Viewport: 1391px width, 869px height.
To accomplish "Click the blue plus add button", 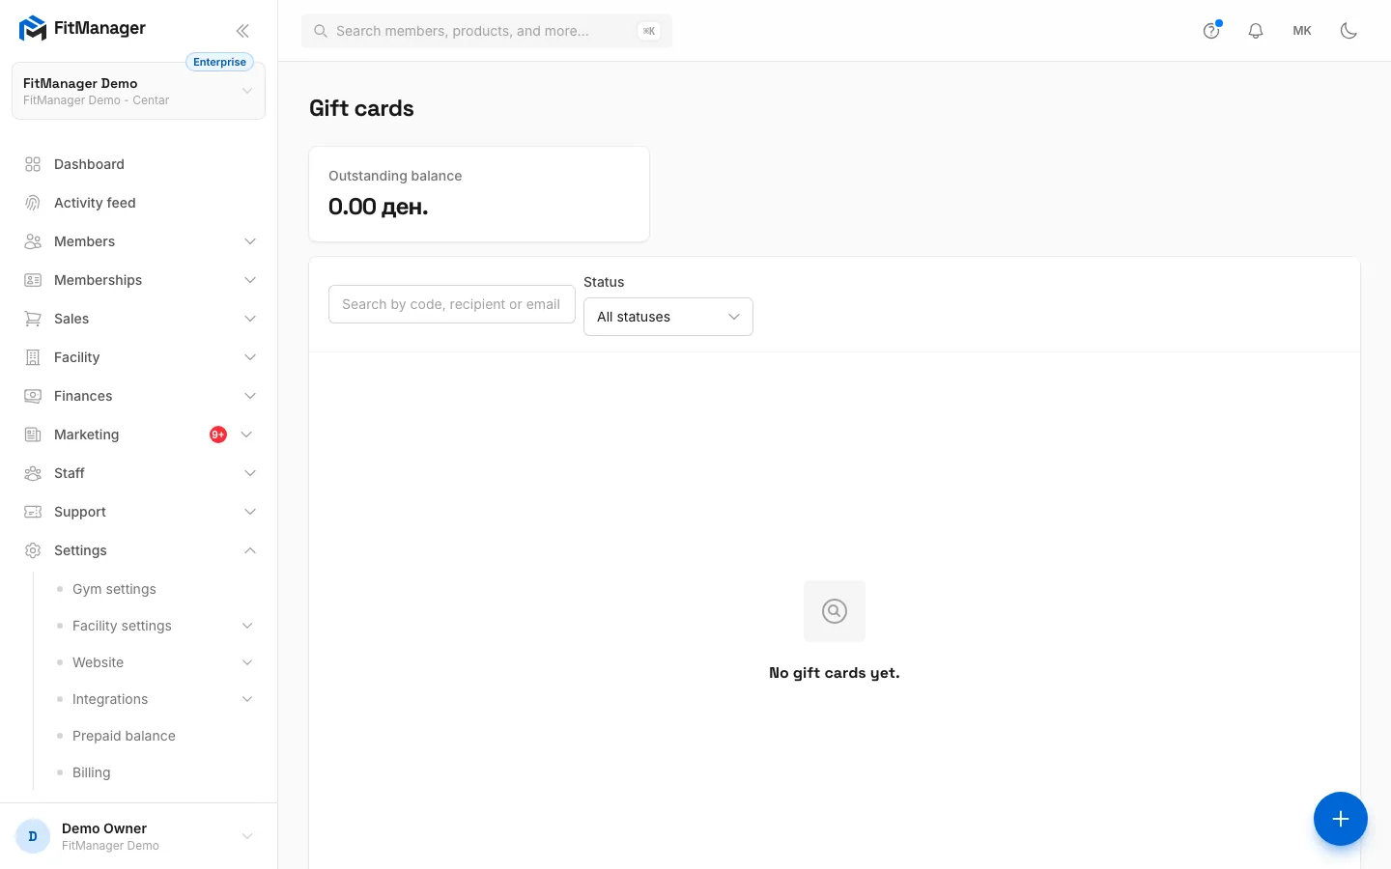I will [x=1341, y=819].
